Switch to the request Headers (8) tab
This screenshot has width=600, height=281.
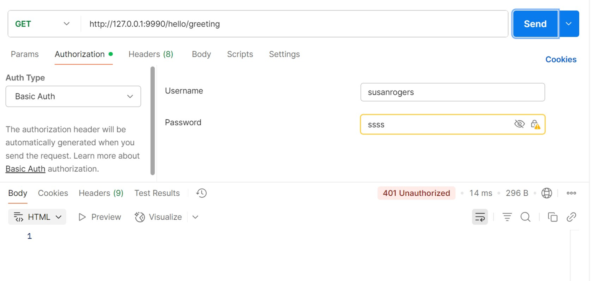click(x=151, y=54)
